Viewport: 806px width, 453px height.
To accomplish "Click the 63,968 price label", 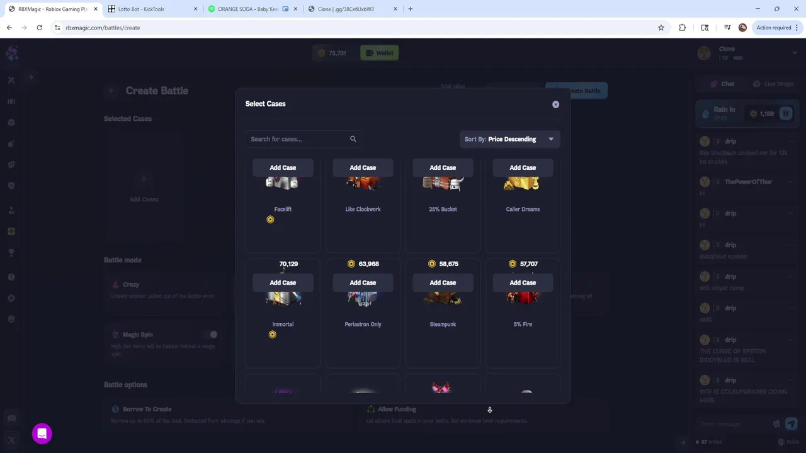I will (x=369, y=264).
